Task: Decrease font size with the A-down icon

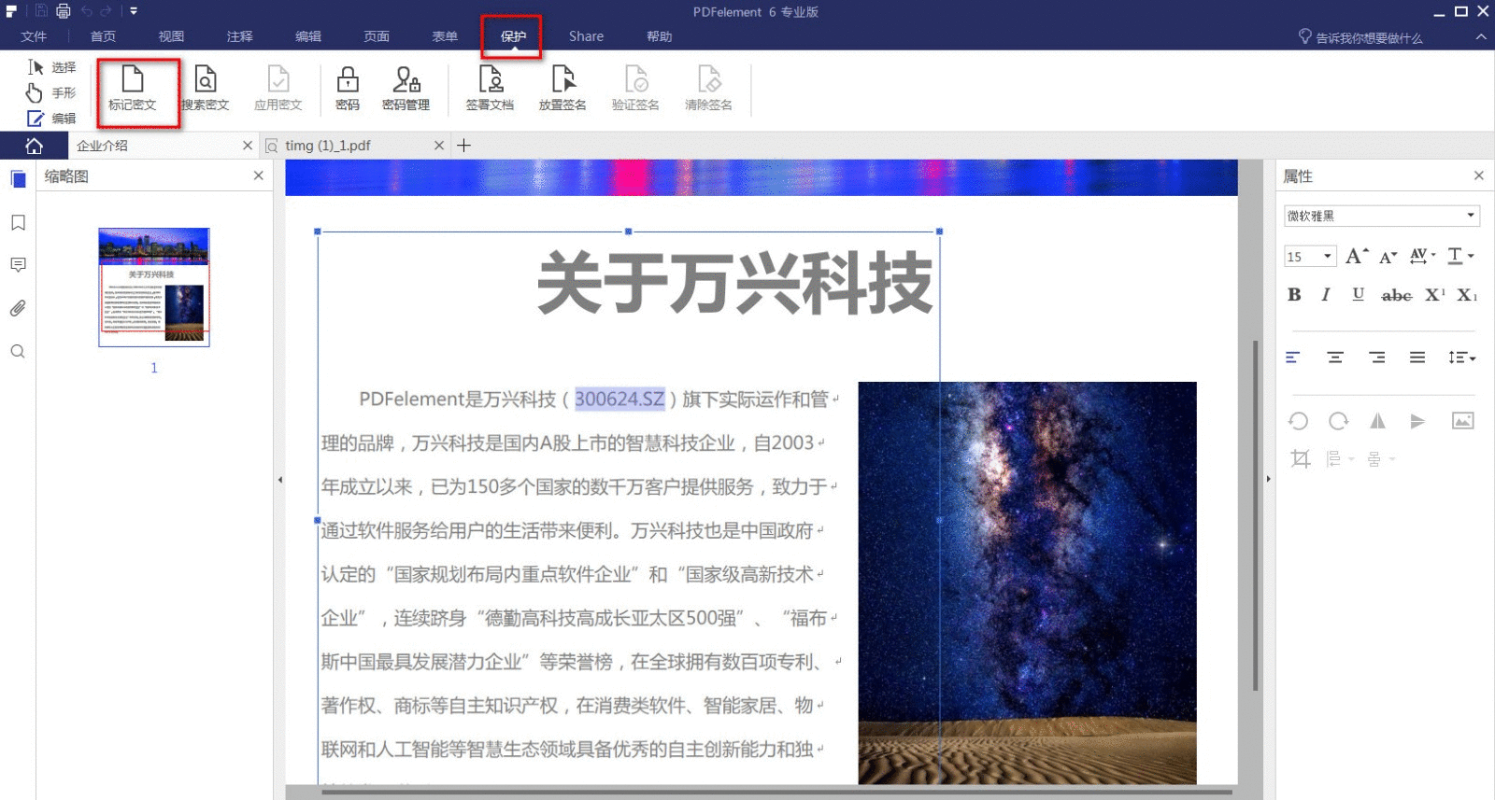Action: (x=1388, y=257)
